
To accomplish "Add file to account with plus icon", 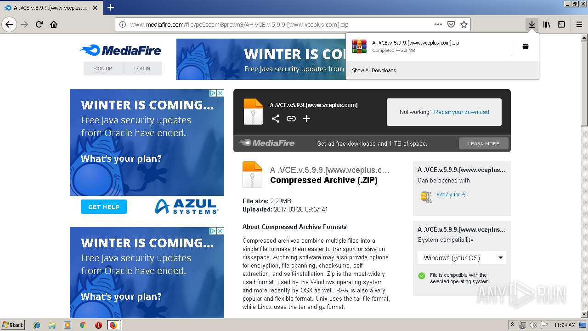I will (x=306, y=119).
